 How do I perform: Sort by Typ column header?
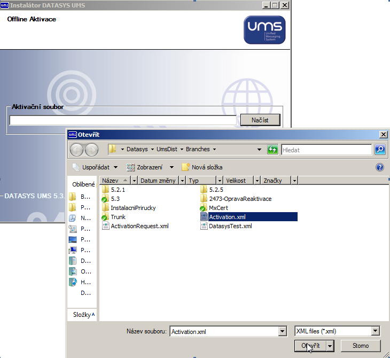click(201, 181)
